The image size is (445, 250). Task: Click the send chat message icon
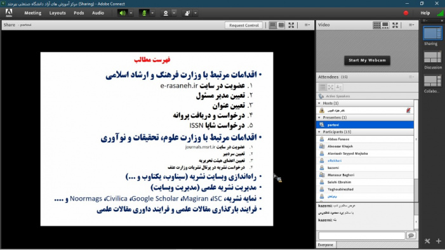click(411, 235)
